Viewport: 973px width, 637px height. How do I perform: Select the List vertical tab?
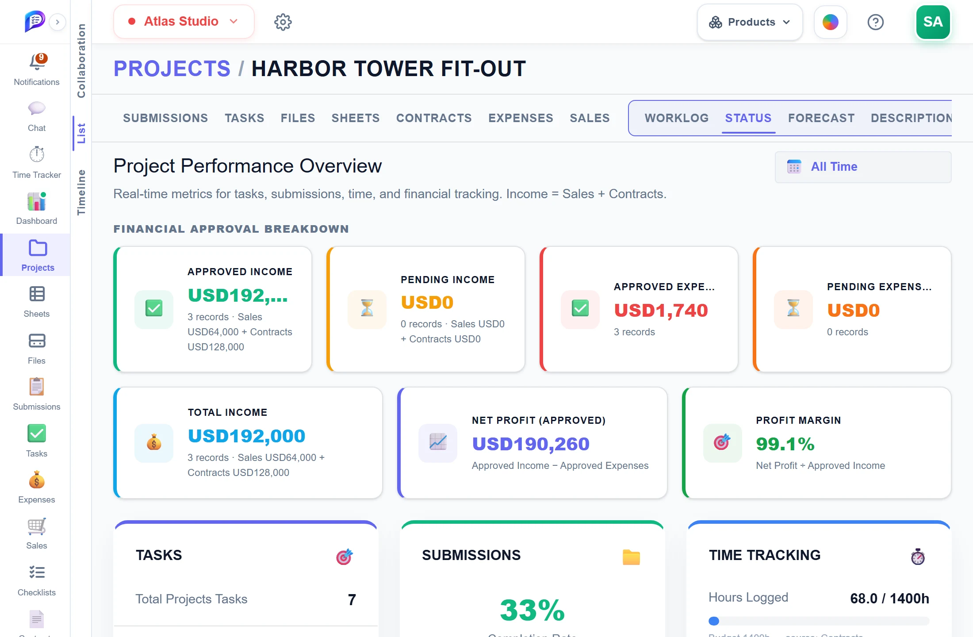pyautogui.click(x=81, y=133)
